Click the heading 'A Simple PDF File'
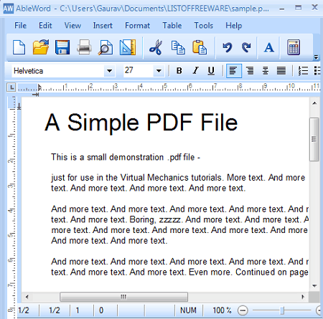 [x=141, y=123]
